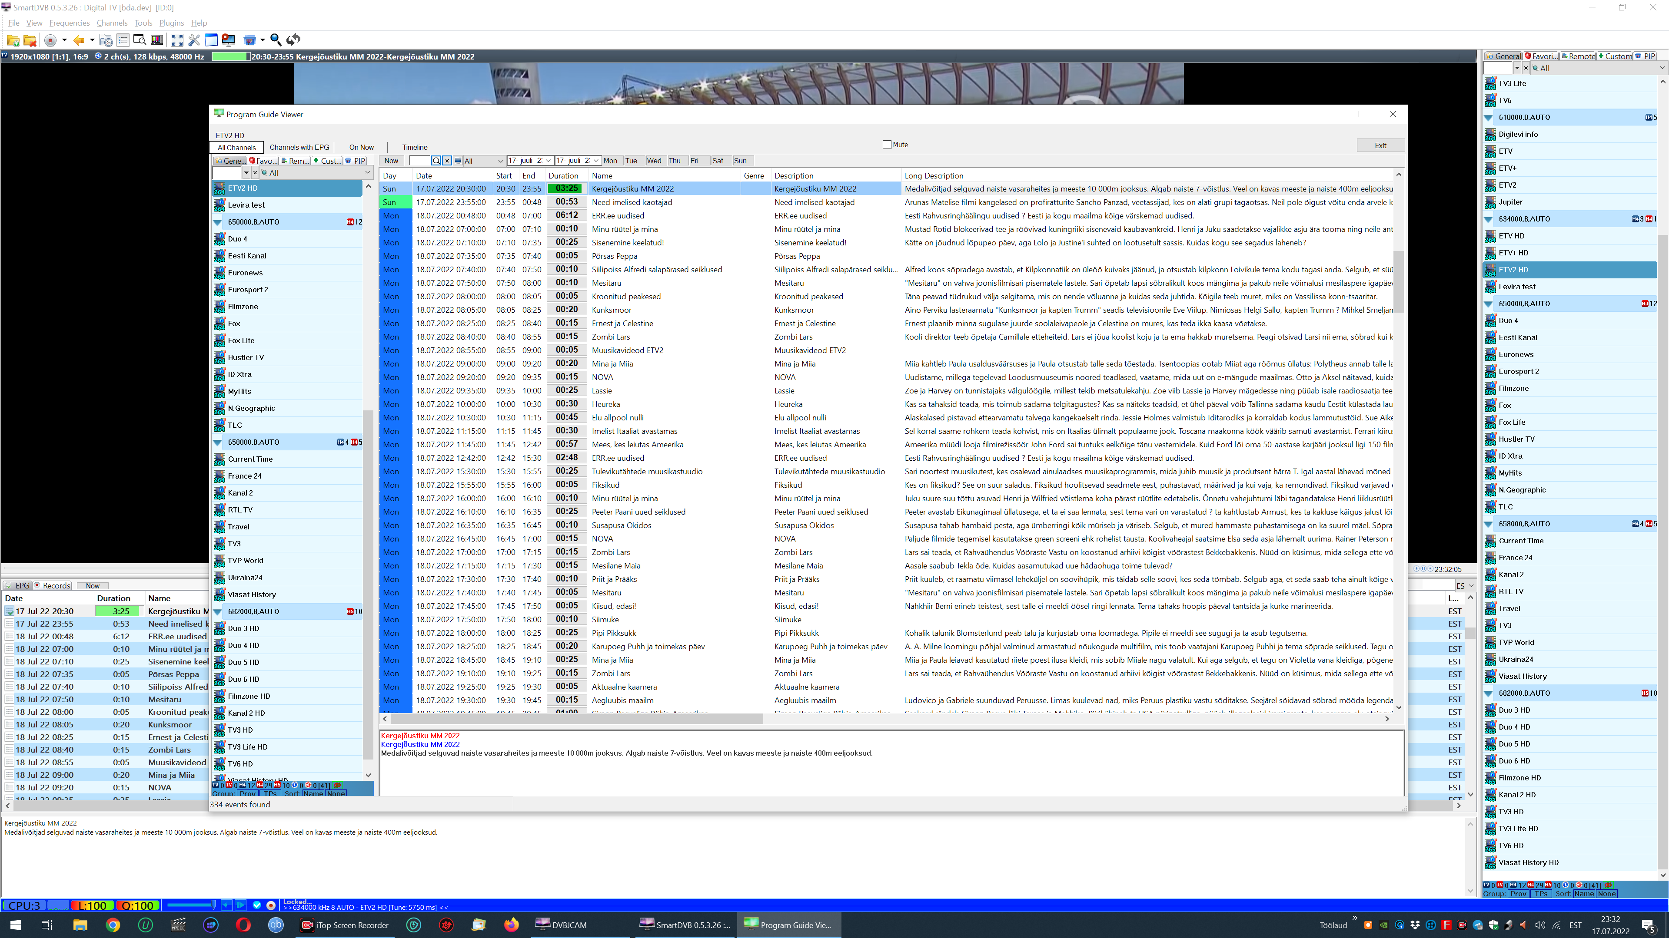Click the Exit button in Program Guide Viewer

(x=1380, y=145)
